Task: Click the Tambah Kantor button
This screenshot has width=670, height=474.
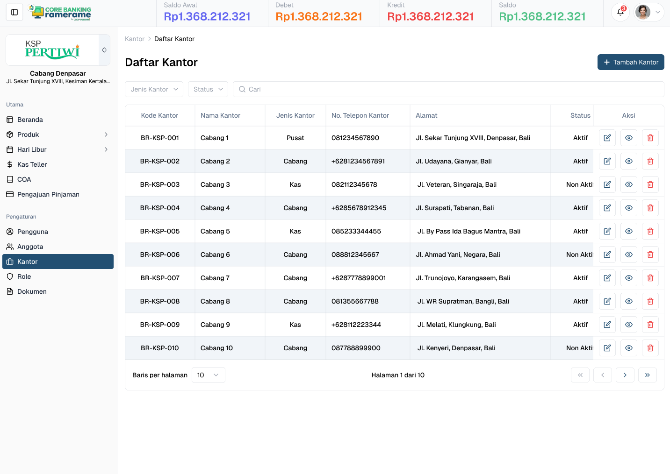Action: pyautogui.click(x=630, y=62)
